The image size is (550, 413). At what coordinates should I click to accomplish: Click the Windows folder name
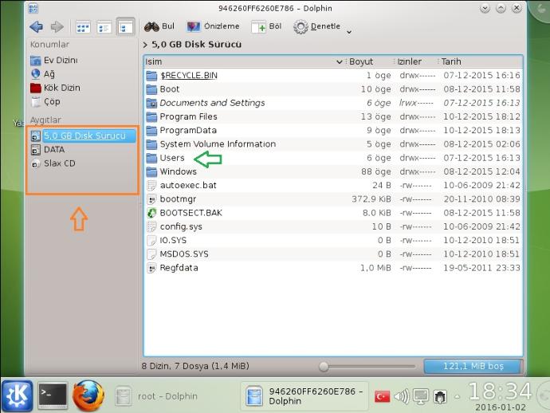[179, 171]
